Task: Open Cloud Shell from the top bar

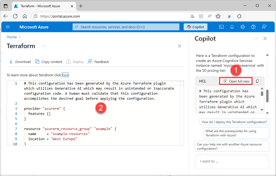Action: click(221, 27)
